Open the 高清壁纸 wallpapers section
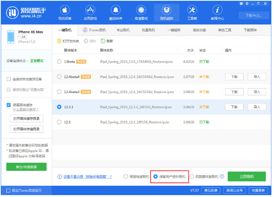The height and width of the screenshot is (197, 274). (141, 13)
